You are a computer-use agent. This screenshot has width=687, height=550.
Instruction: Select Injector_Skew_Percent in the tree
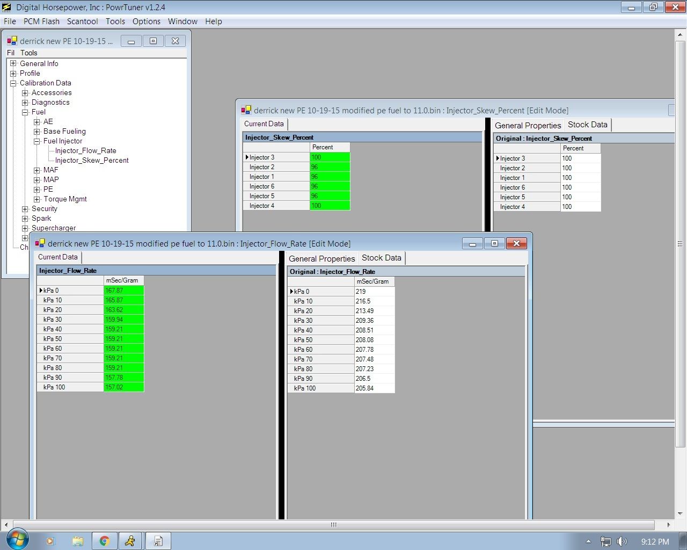92,160
